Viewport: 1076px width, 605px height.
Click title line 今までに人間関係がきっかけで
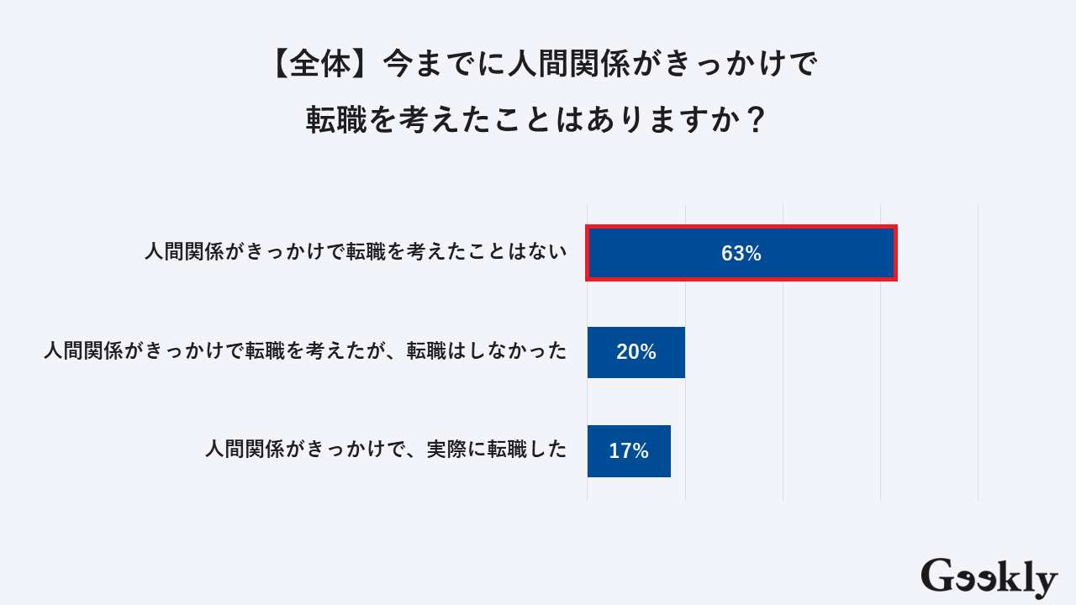(599, 65)
